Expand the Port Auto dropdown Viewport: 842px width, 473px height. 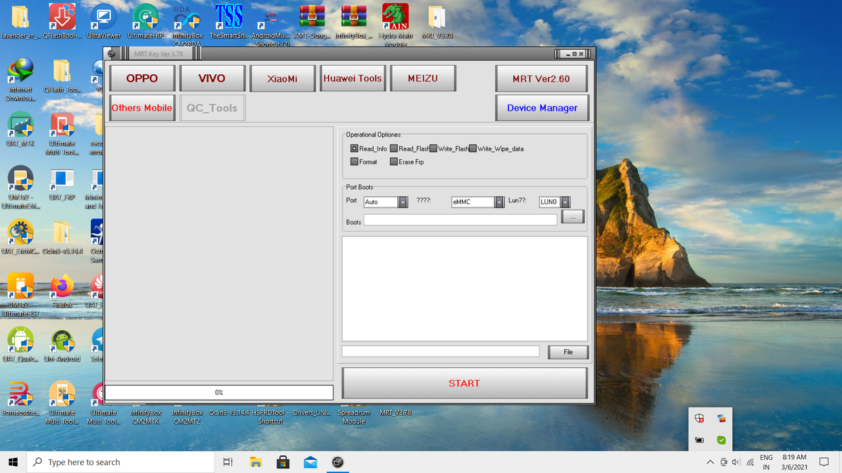(403, 202)
